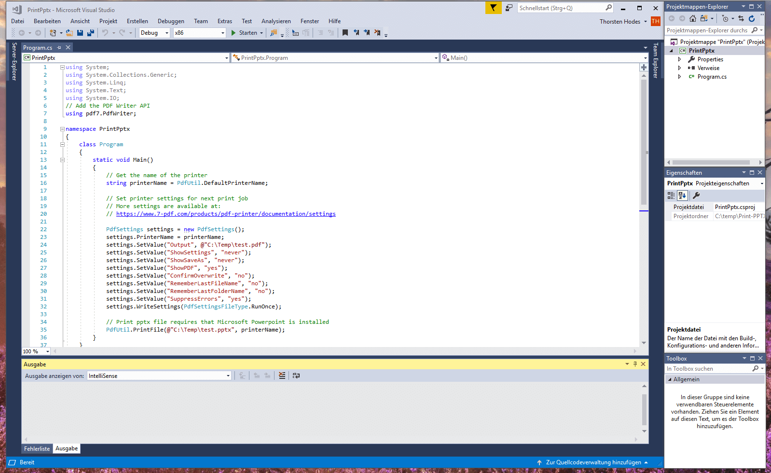Viewport: 771px width, 473px height.
Task: Sort Eigenschaften alphabetically
Action: click(682, 195)
